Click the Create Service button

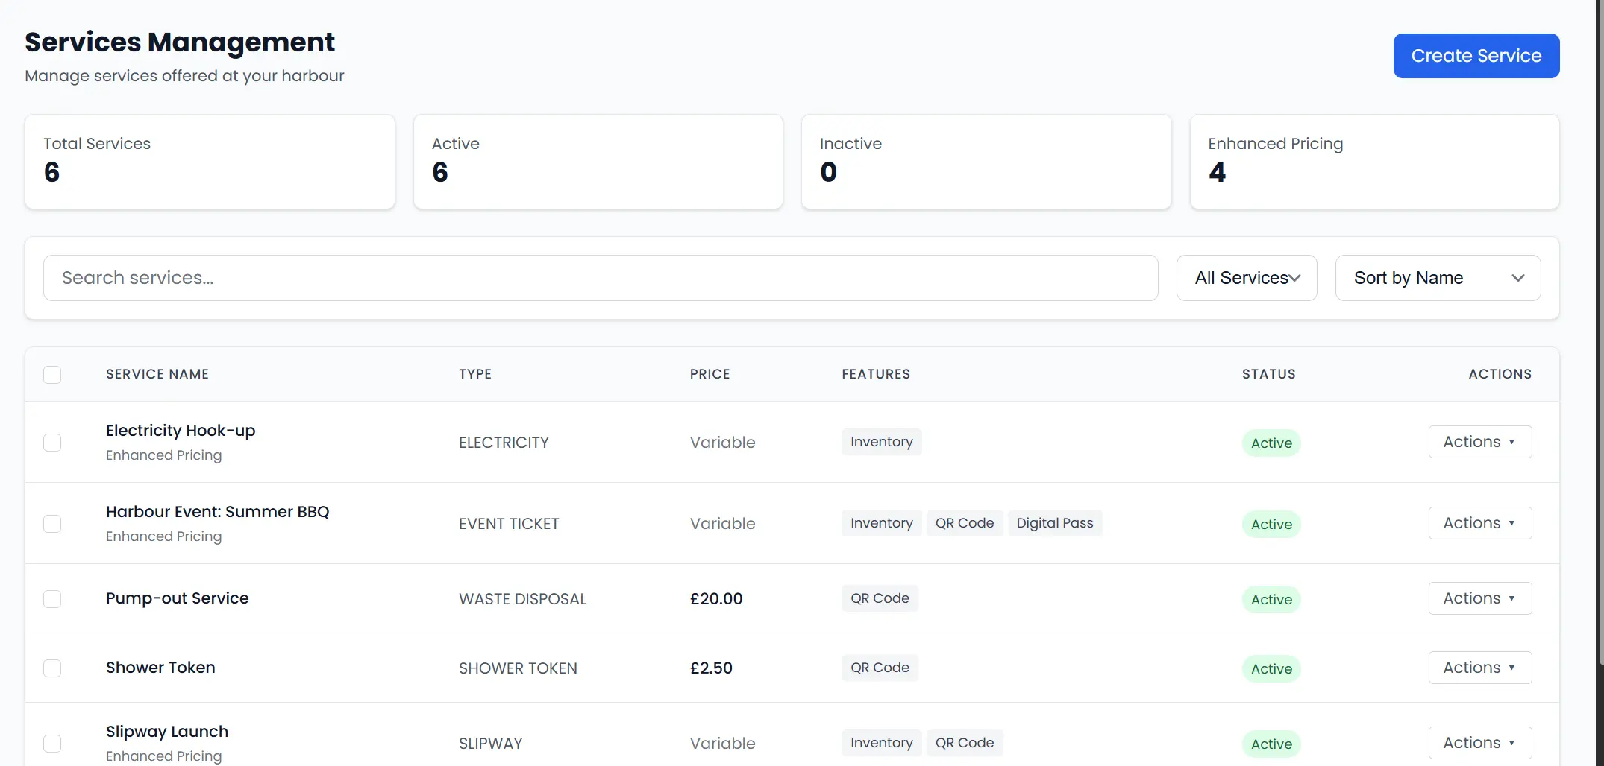click(x=1476, y=55)
